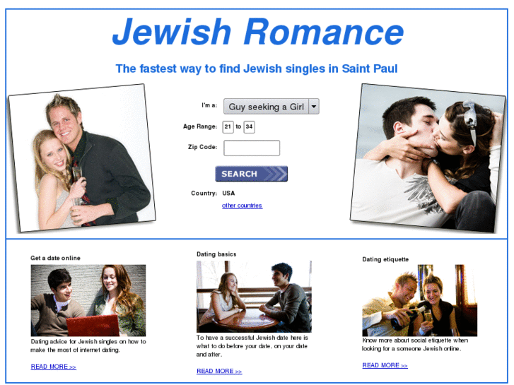Click the Jewish Romance title heading
514x385 pixels.
tap(258, 32)
